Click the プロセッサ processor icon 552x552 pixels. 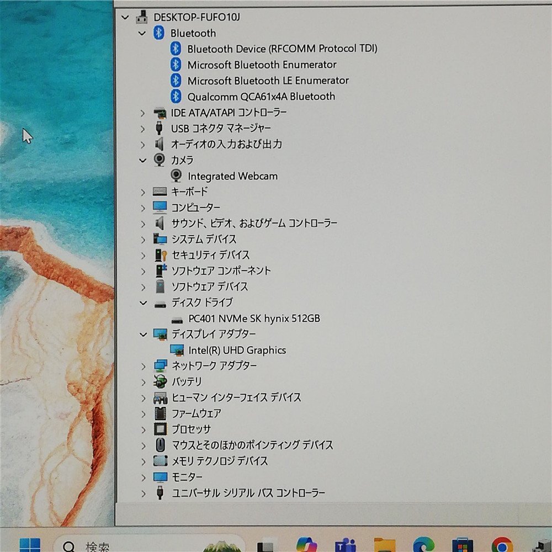[161, 429]
